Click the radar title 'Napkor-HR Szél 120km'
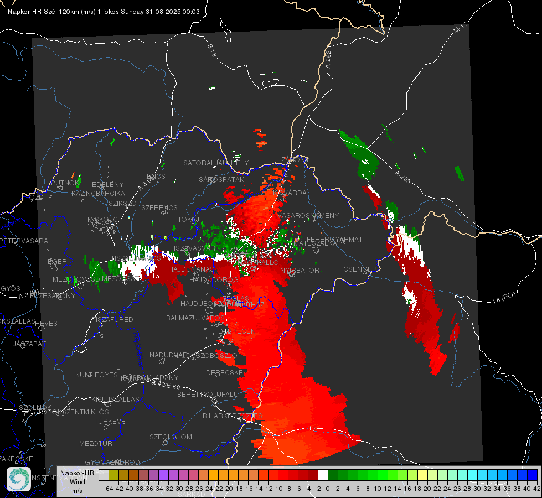Image resolution: width=542 pixels, height=498 pixels. 44,12
